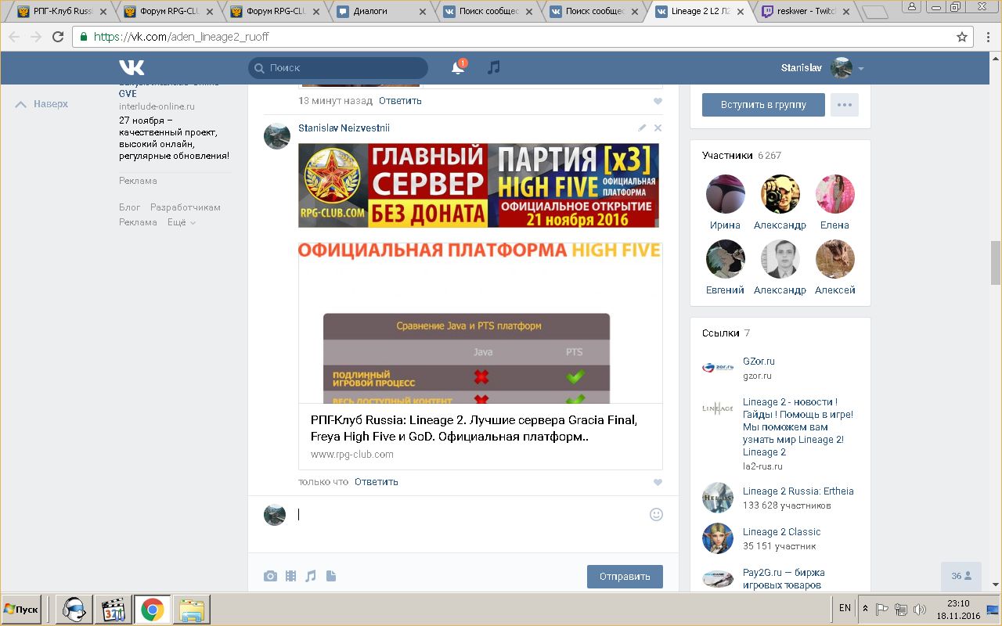Open the RPG-CLUB.COM banner image
The height and width of the screenshot is (626, 1002).
tap(479, 185)
